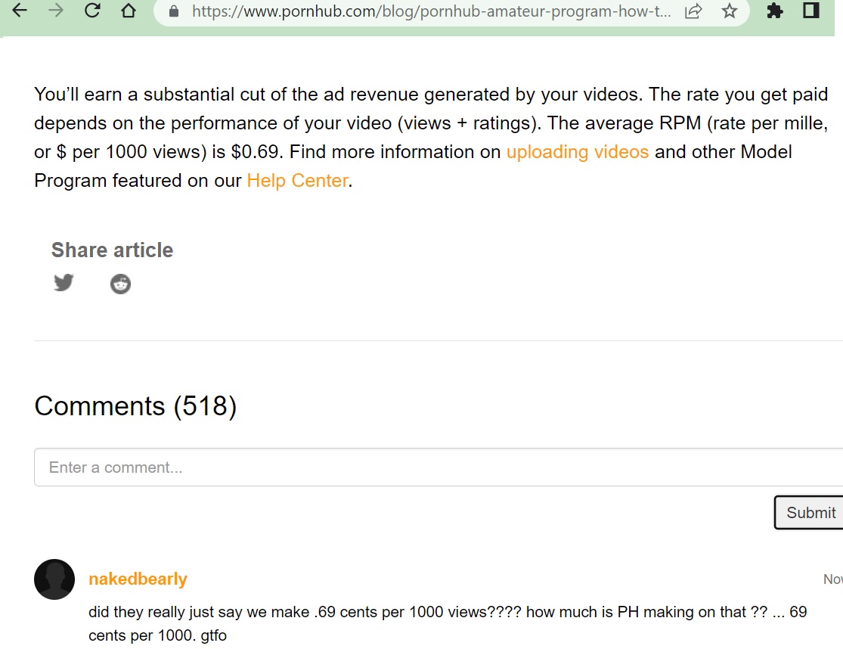Click the 'Comments (518)' heading
Screen dimensions: 843x649
[x=135, y=406]
